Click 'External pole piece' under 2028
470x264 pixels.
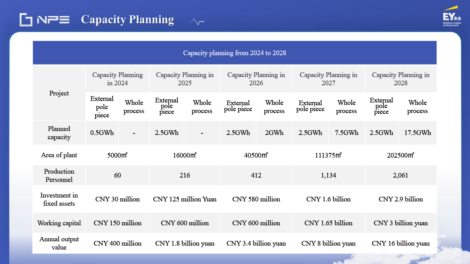(x=381, y=107)
